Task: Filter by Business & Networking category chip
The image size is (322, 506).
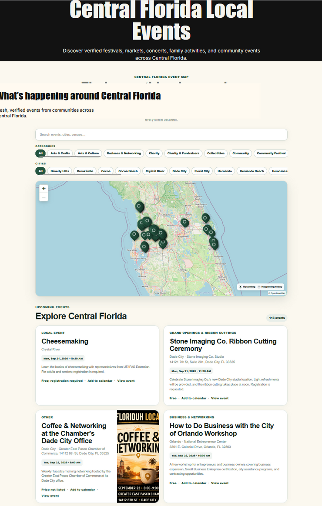Action: (124, 153)
